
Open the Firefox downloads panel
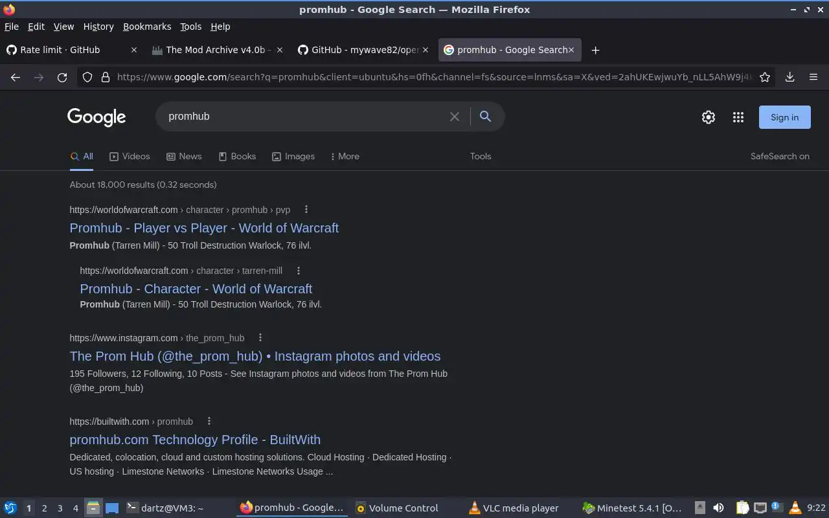coord(789,77)
